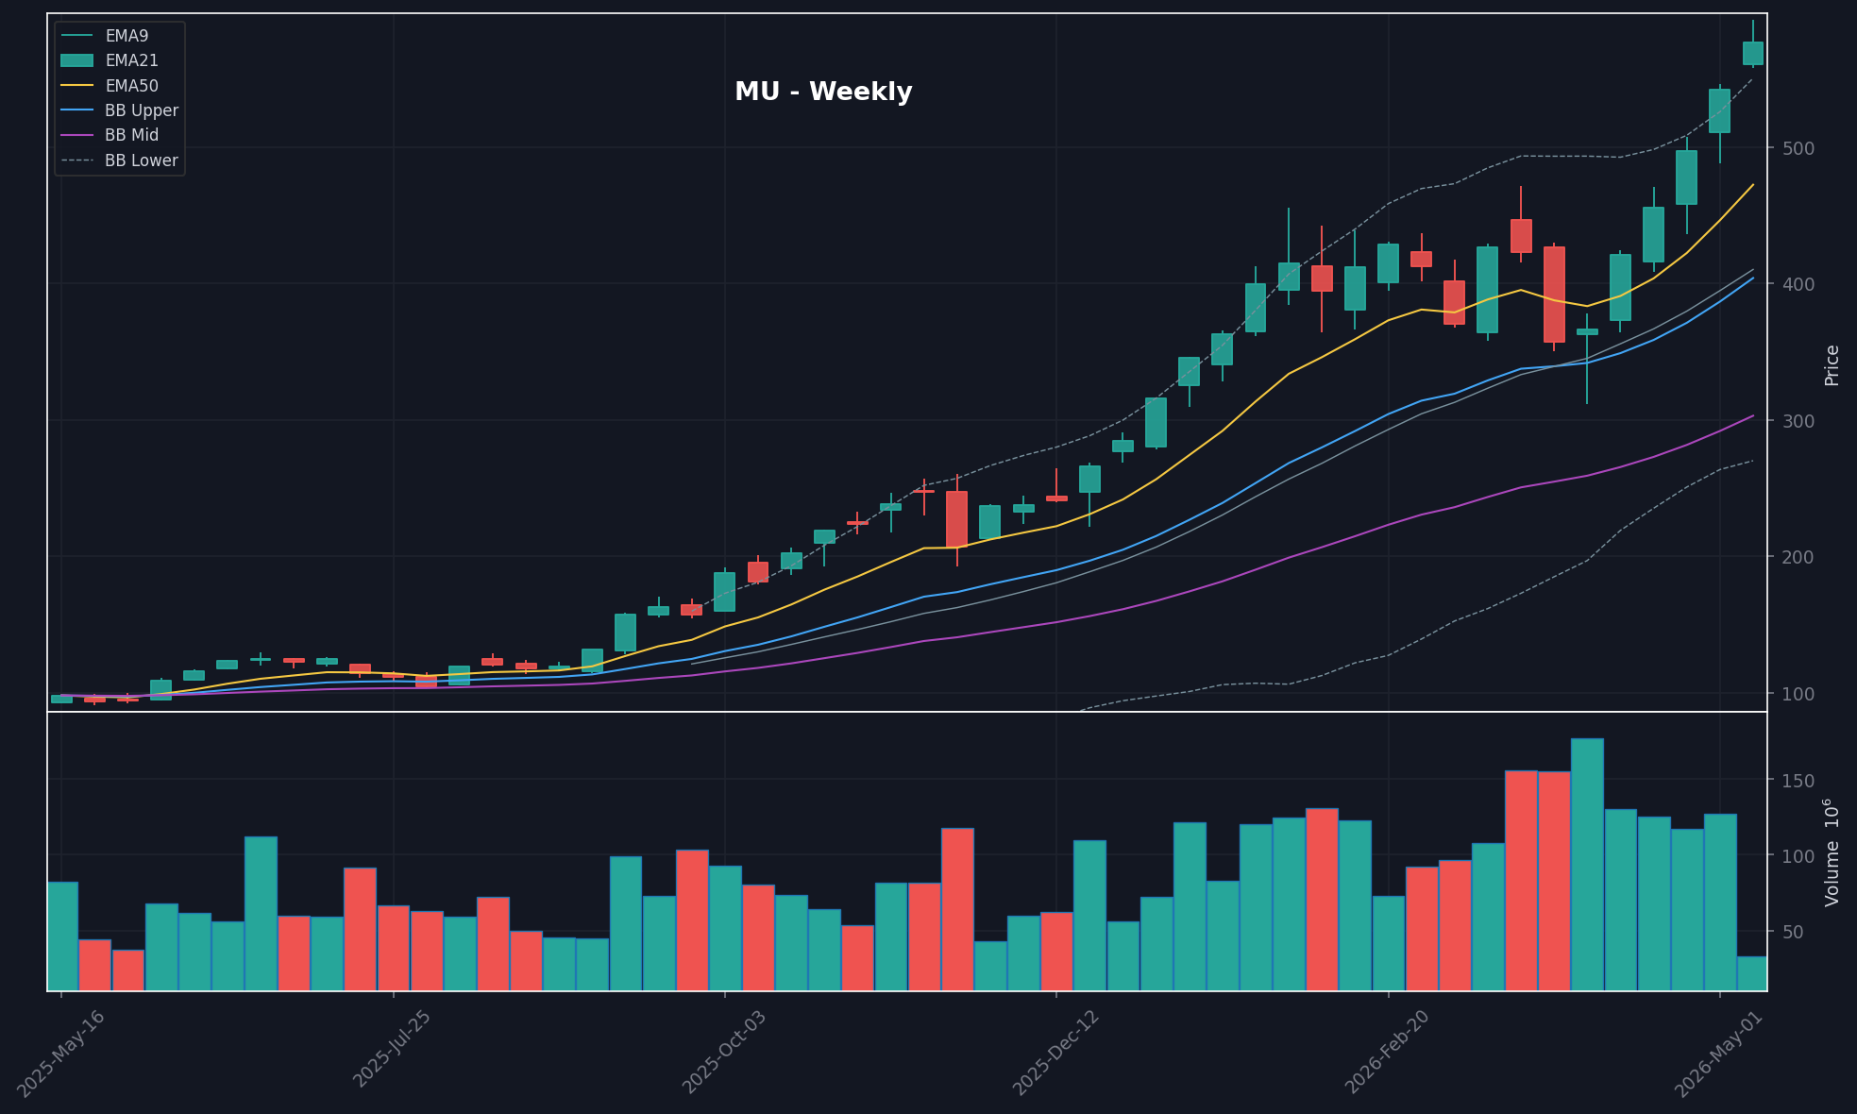Click the Price axis title

click(1832, 365)
